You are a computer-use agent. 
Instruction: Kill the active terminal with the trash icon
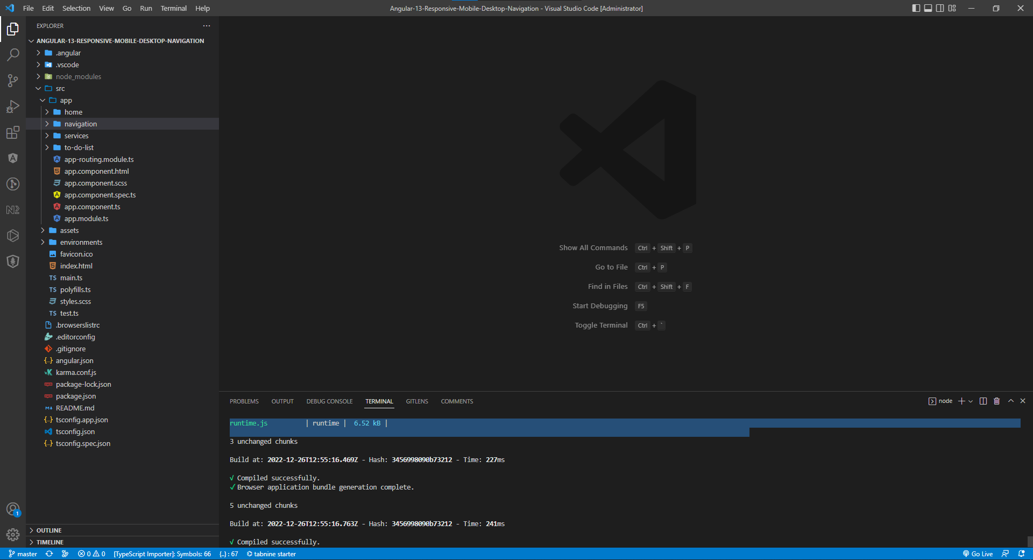(x=996, y=401)
